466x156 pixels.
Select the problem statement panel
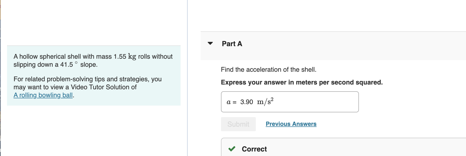point(94,75)
